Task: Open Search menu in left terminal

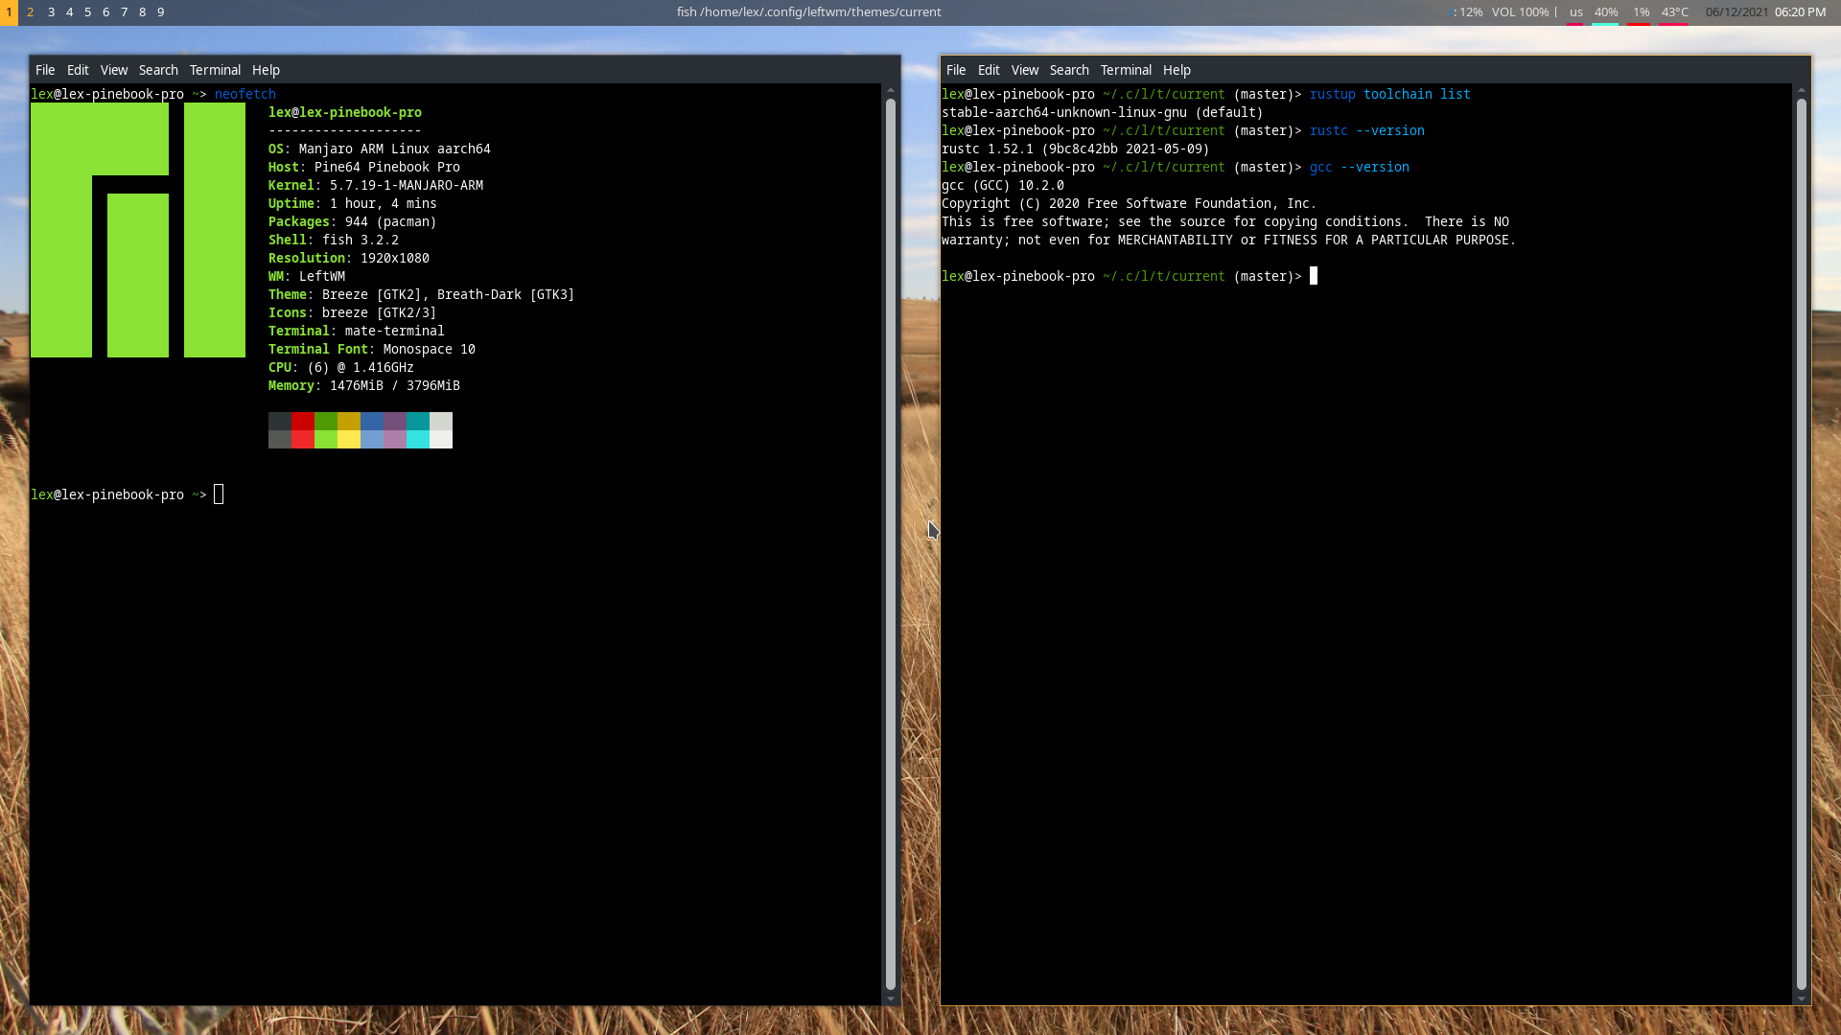Action: 158,70
